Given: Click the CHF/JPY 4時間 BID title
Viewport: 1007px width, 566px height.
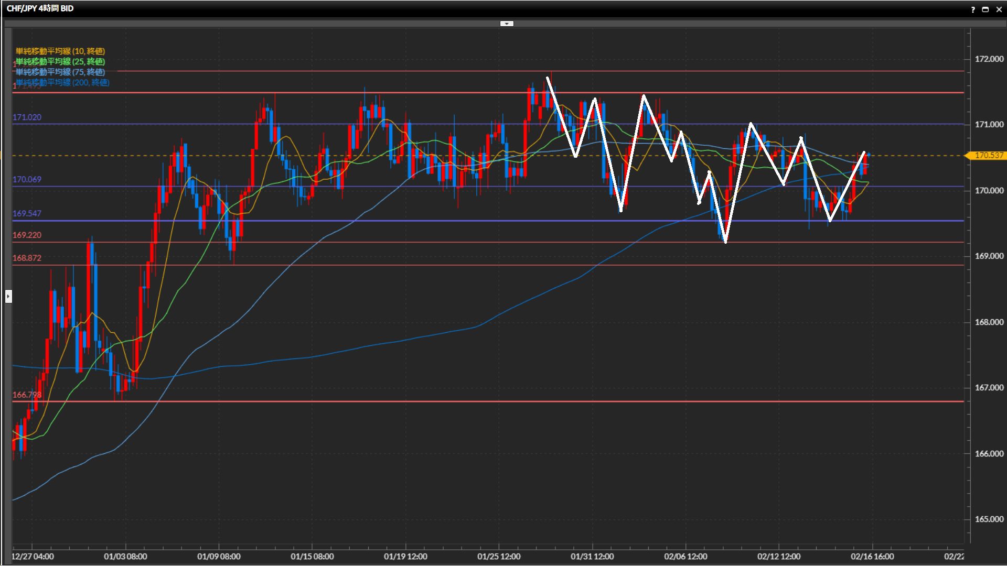Looking at the screenshot, I should pyautogui.click(x=40, y=8).
